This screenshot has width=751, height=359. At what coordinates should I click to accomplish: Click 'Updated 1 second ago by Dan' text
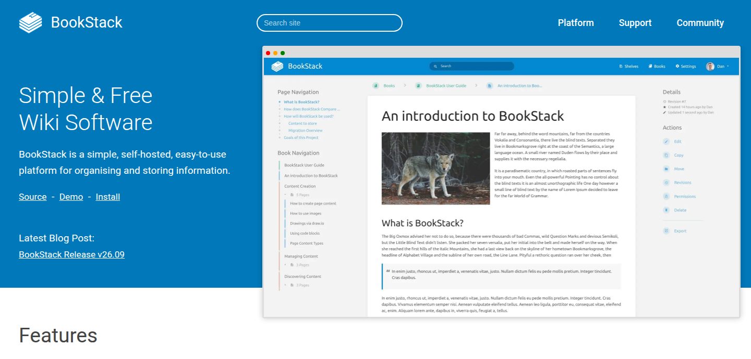691,112
